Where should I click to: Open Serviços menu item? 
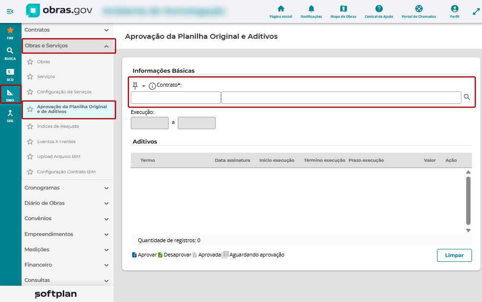(x=46, y=77)
